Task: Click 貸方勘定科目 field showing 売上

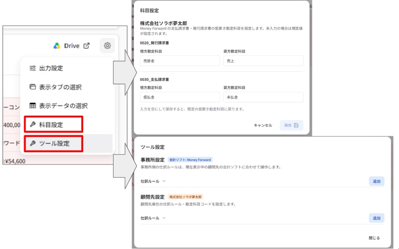Action: [263, 61]
